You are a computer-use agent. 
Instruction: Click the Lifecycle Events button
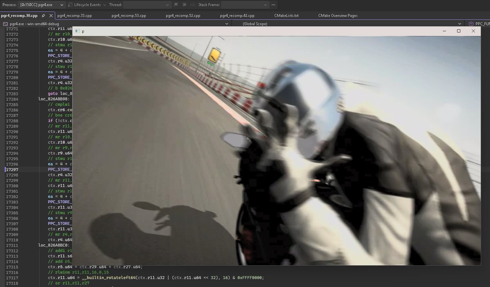(x=84, y=5)
